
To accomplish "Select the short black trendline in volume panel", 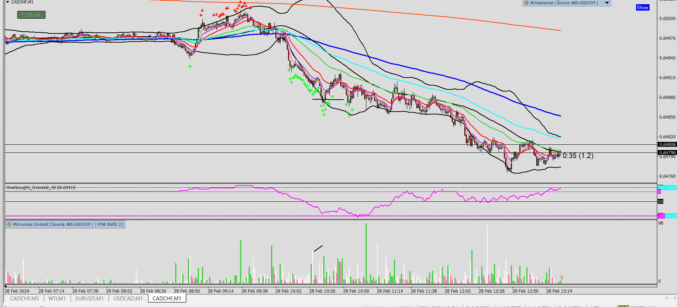I will (318, 249).
